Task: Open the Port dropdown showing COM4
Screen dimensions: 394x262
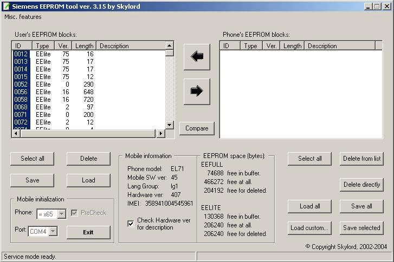Action: (53, 231)
